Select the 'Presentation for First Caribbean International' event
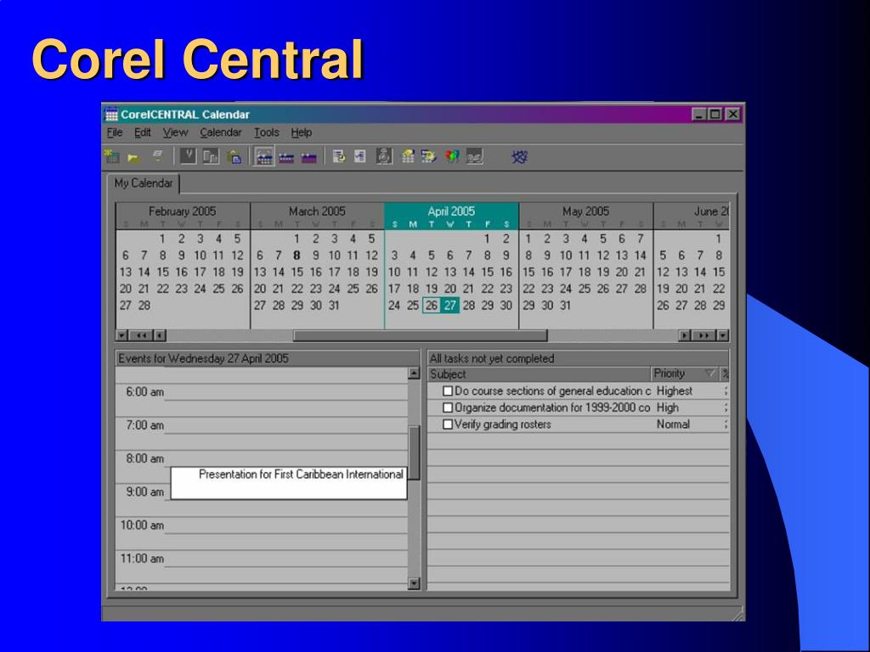 [289, 483]
